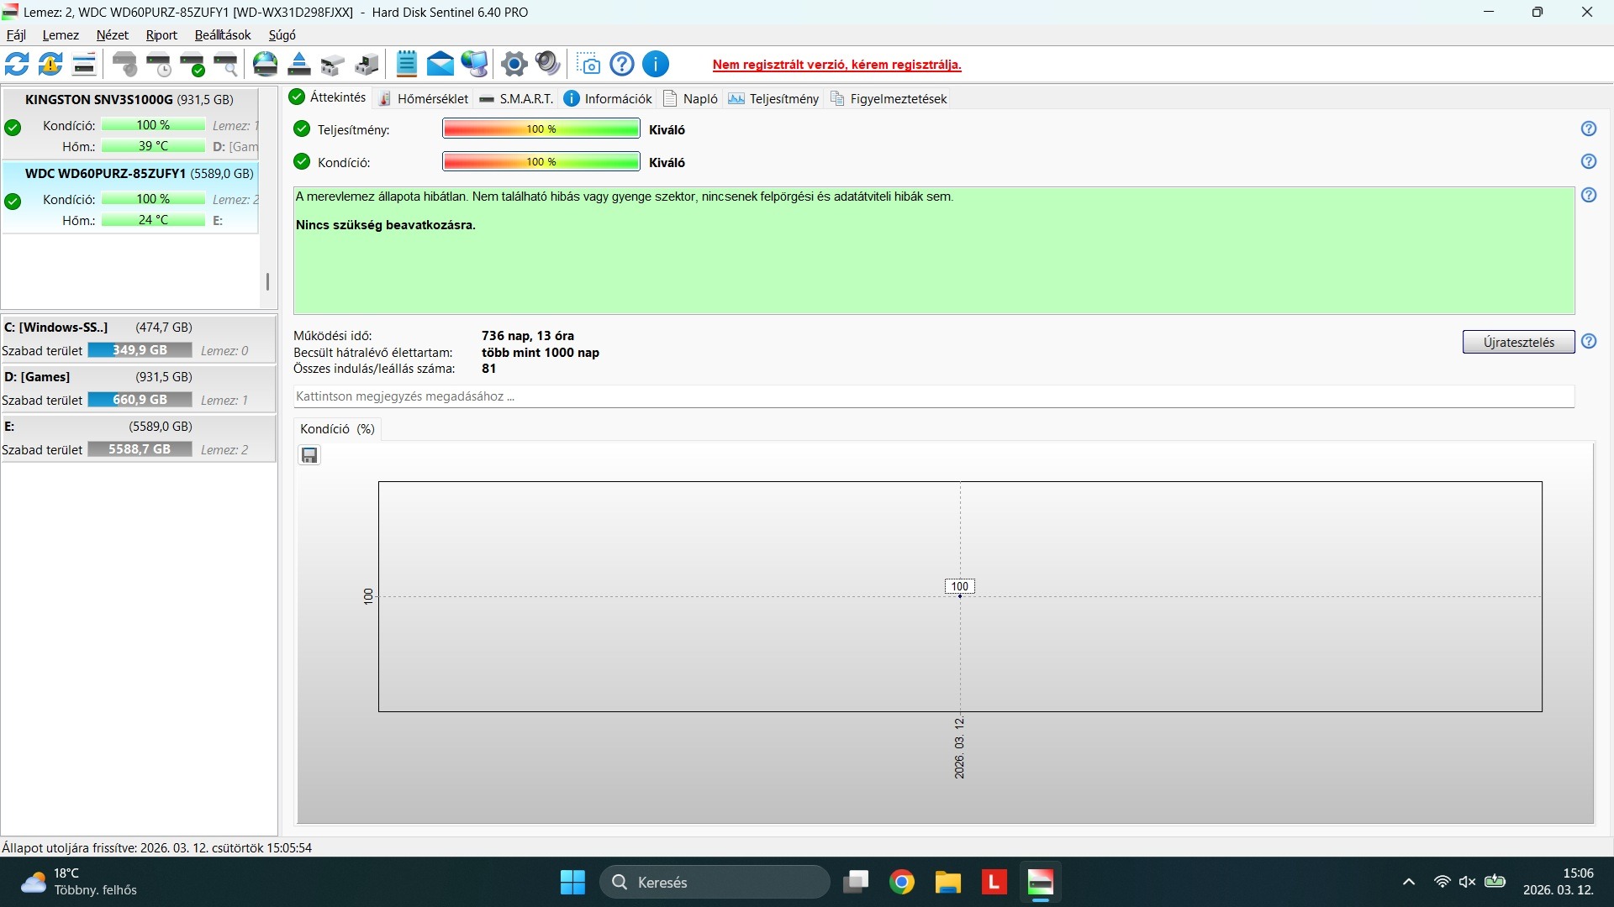
Task: Click the blue refresh icon in toolbar
Action: click(x=17, y=64)
